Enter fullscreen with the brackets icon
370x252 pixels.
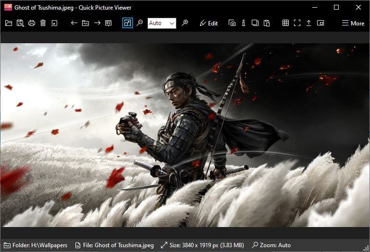coord(297,23)
